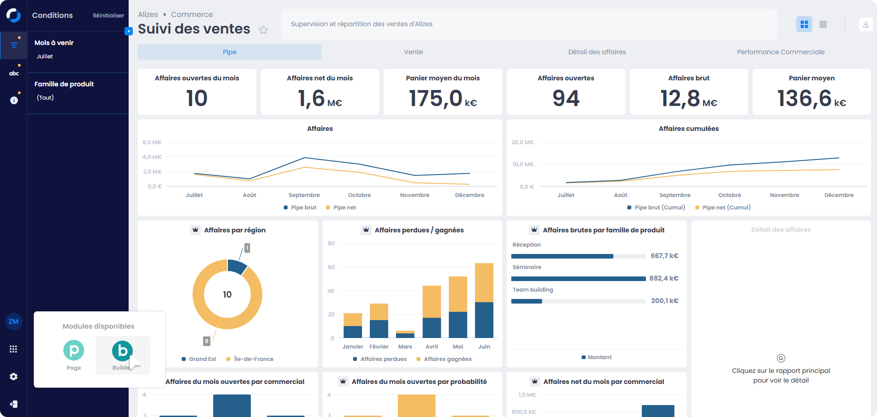Click the logout icon at bottom
Screen dimensions: 877x417
click(x=13, y=404)
